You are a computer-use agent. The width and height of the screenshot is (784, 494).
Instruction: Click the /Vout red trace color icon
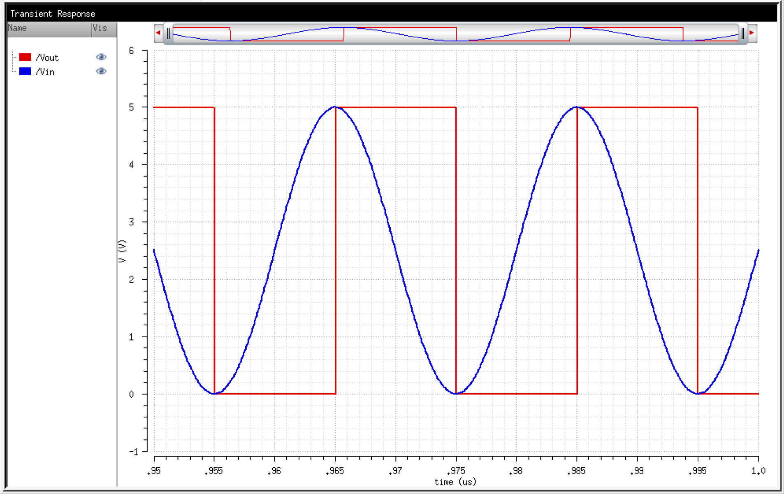pos(26,57)
